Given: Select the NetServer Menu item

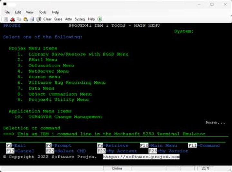Looking at the screenshot, I should (x=49, y=71).
